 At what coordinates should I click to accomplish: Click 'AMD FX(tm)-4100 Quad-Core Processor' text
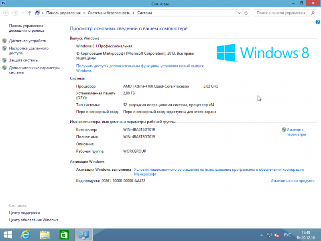pyautogui.click(x=156, y=86)
